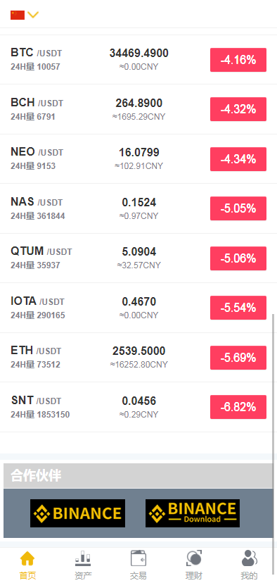Open the NEO/USDT trading pair
Viewport: 277px width, 583px height.
[x=138, y=158]
